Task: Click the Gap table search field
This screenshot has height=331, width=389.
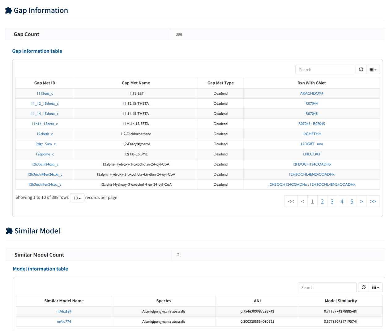Action: [324, 70]
